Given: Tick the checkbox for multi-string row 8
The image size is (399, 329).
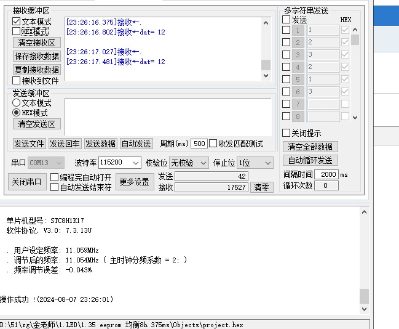Looking at the screenshot, I should click(x=286, y=116).
